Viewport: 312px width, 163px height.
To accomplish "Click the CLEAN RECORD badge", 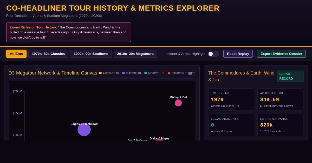I will click(290, 76).
